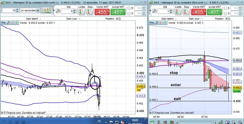The width and height of the screenshot is (244, 124).
Task: Click muted volume speaker icon in tray
Action: pyautogui.click(x=122, y=122)
